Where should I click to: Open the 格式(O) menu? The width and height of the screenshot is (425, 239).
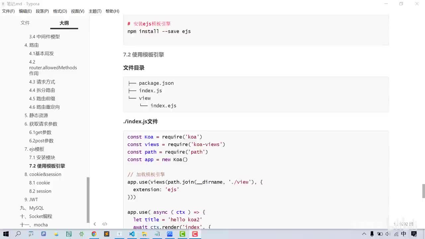tap(60, 11)
